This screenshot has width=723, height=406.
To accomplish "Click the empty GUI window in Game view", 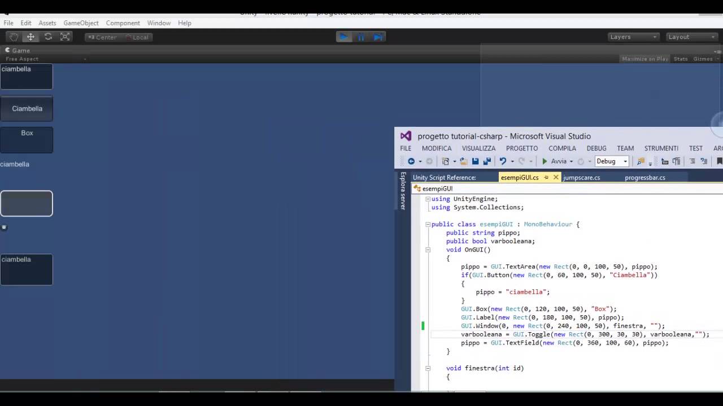I will 27,204.
